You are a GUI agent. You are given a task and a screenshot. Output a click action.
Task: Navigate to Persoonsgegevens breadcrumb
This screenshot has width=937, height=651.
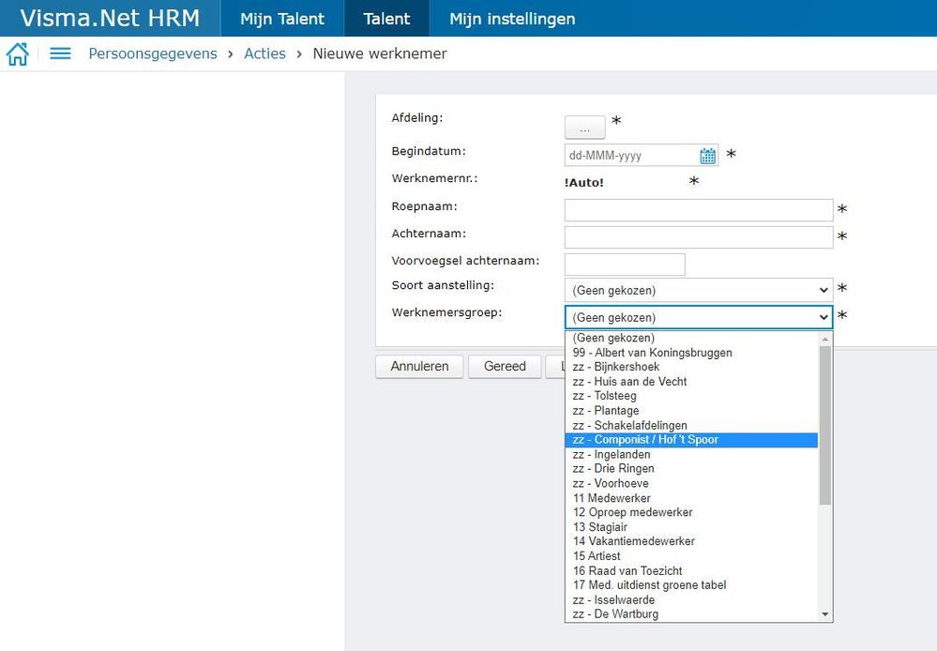coord(153,54)
